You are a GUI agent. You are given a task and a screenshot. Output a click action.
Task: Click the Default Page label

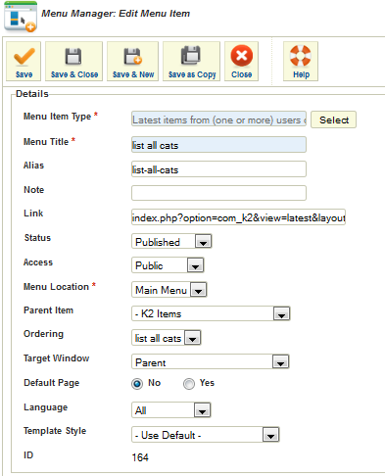tap(52, 383)
